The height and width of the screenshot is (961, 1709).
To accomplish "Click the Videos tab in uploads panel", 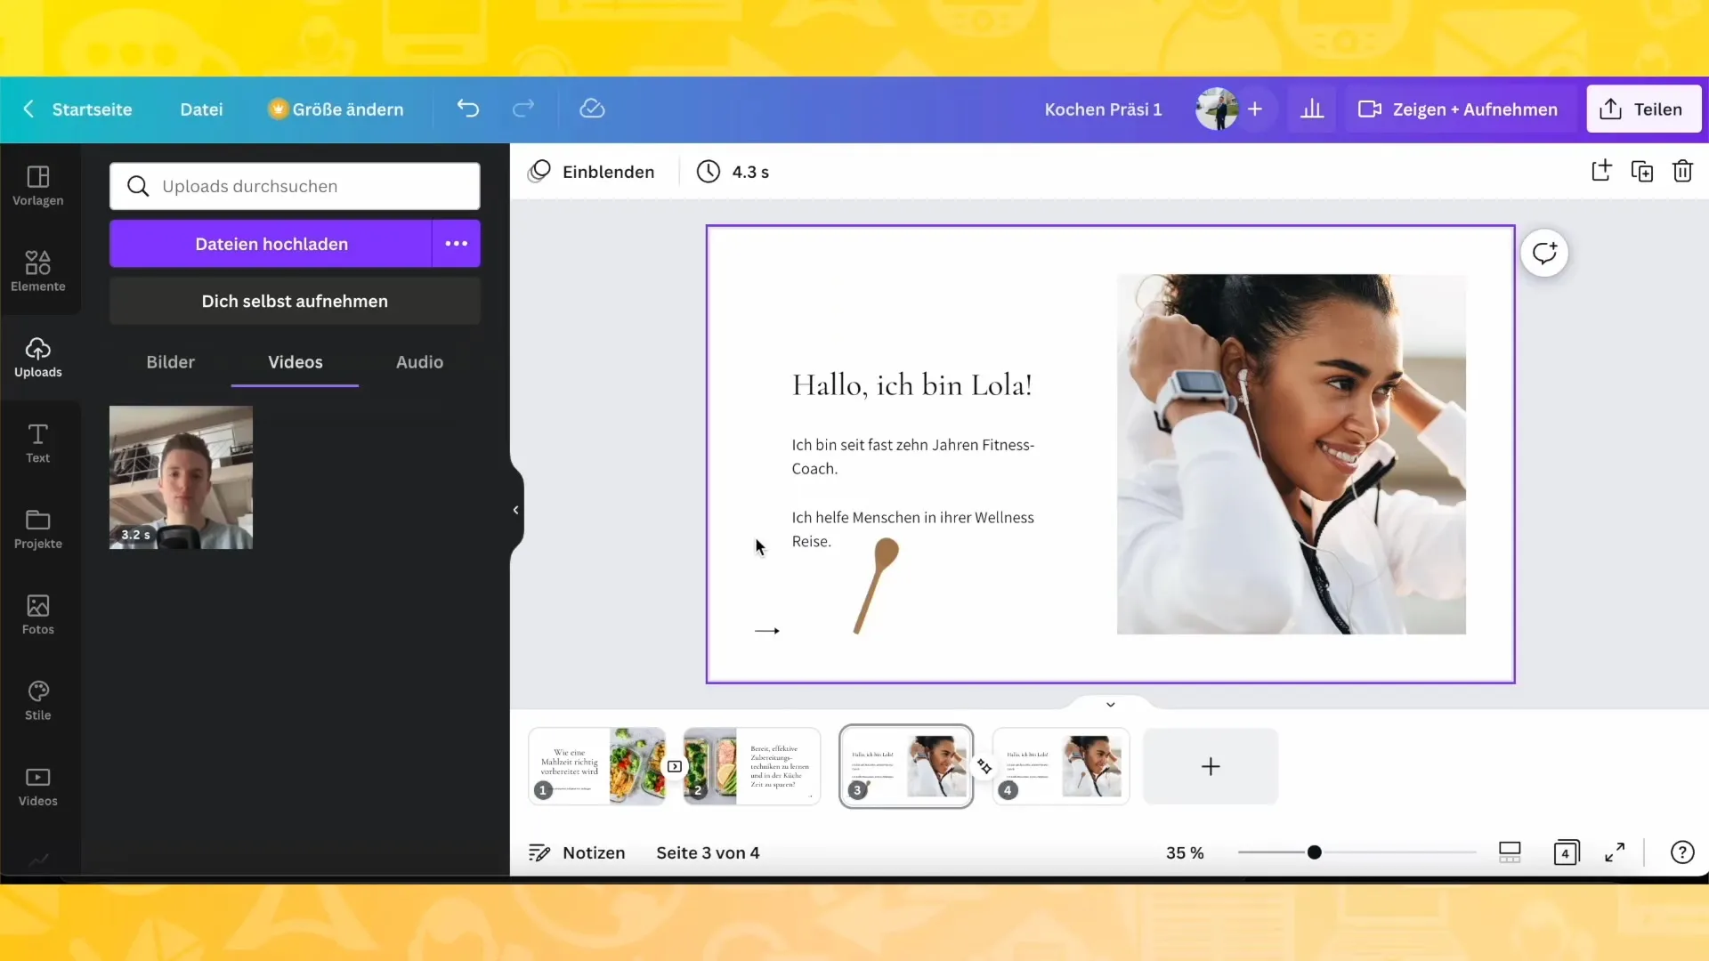I will 296,361.
